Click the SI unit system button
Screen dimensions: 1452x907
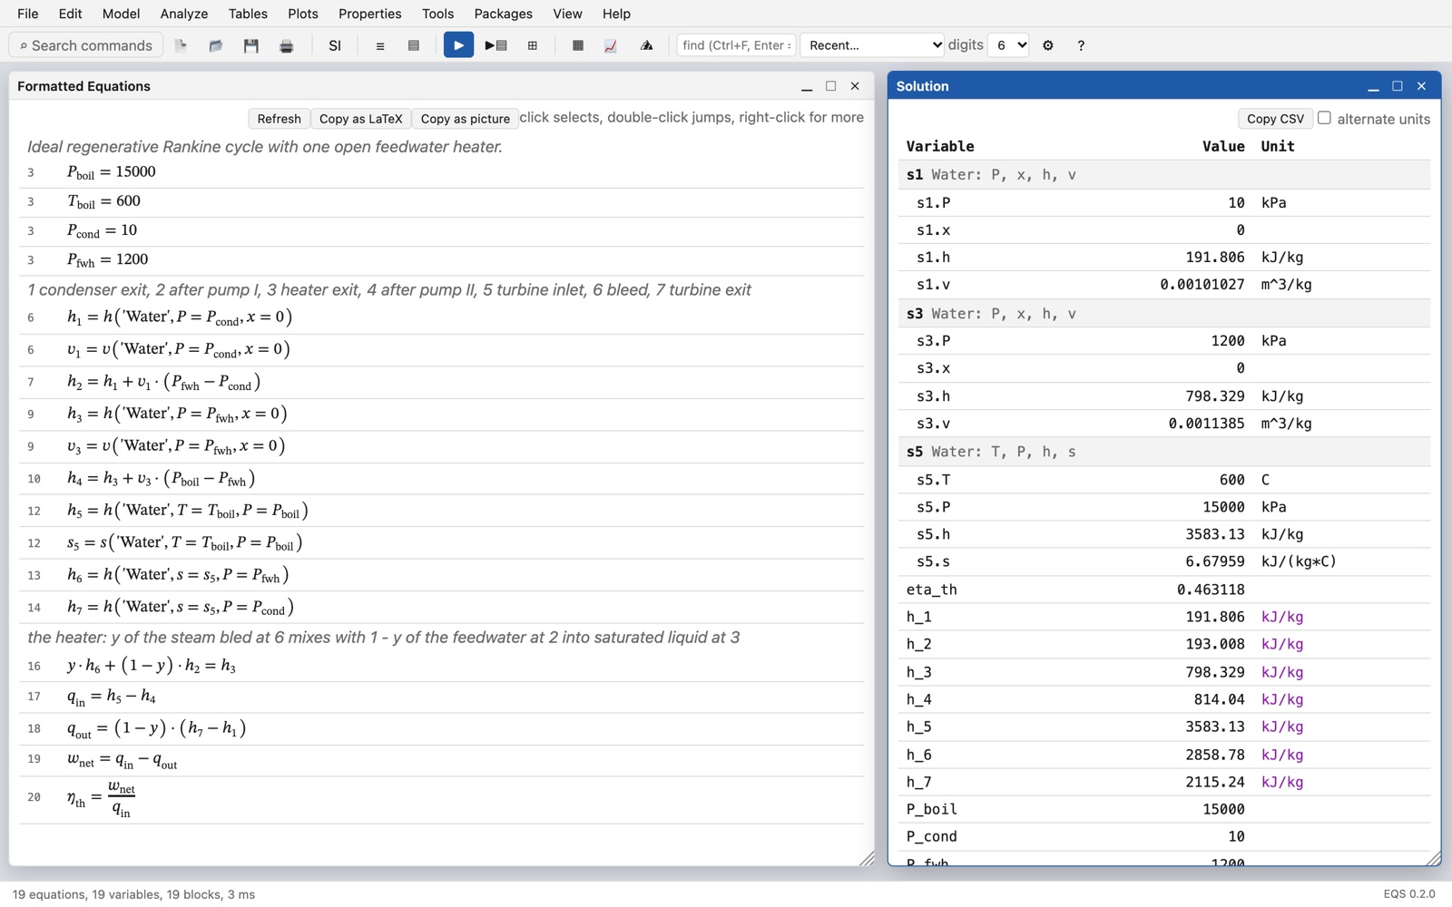(x=335, y=45)
